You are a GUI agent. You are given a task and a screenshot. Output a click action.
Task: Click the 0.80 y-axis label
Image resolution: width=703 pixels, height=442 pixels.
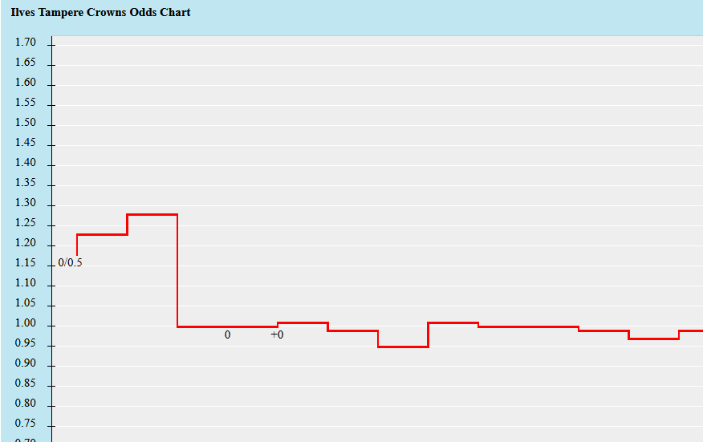pos(25,403)
